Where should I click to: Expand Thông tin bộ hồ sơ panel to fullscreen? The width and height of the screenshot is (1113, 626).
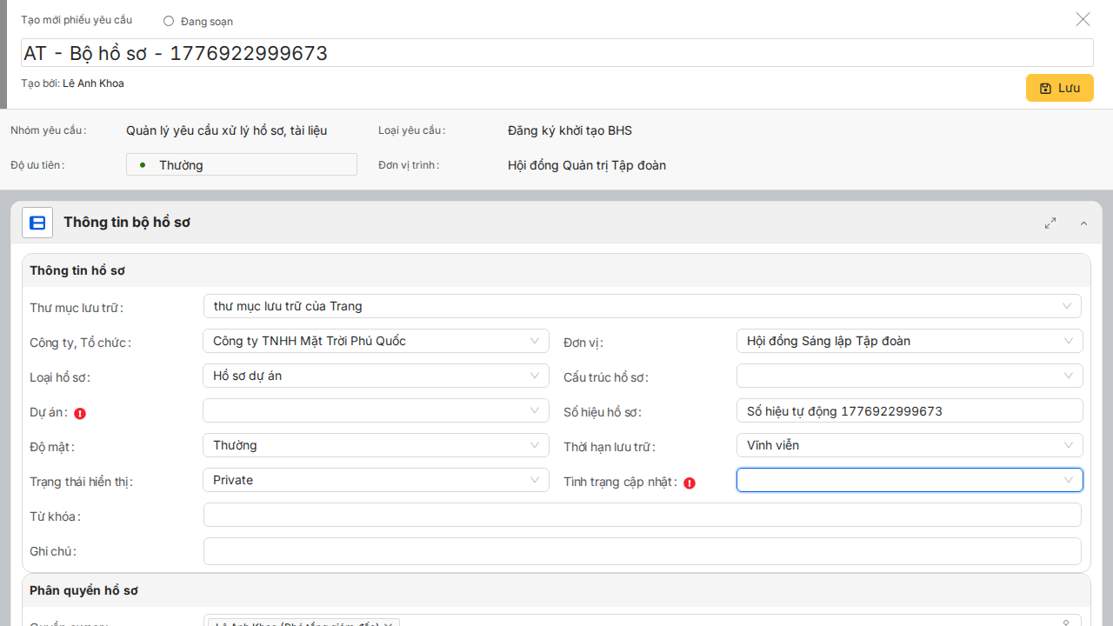1050,223
